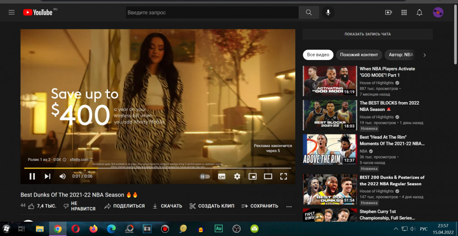
Task: Open the Chrome icon in taskbar
Action: [58, 228]
